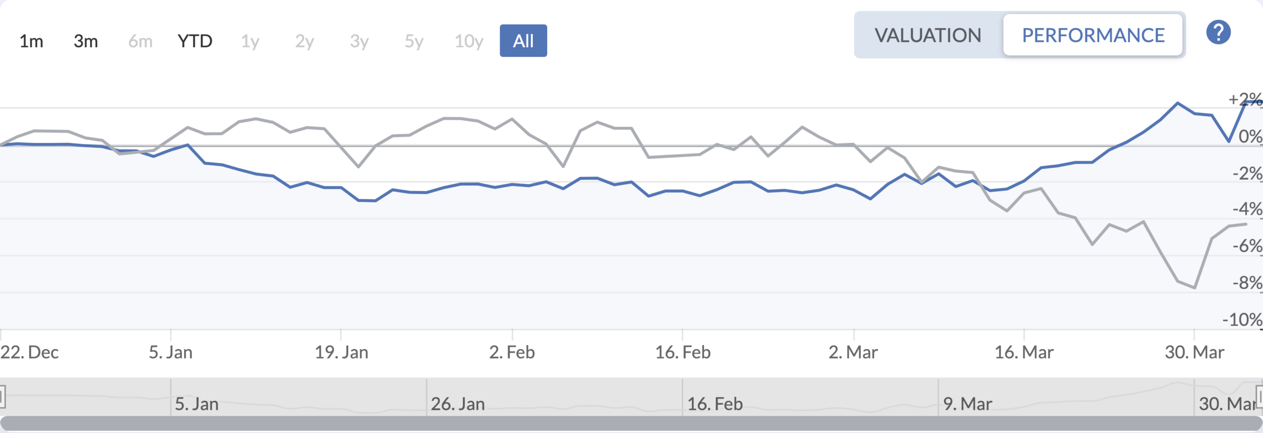
Task: Select the 3y time range
Action: pos(359,41)
